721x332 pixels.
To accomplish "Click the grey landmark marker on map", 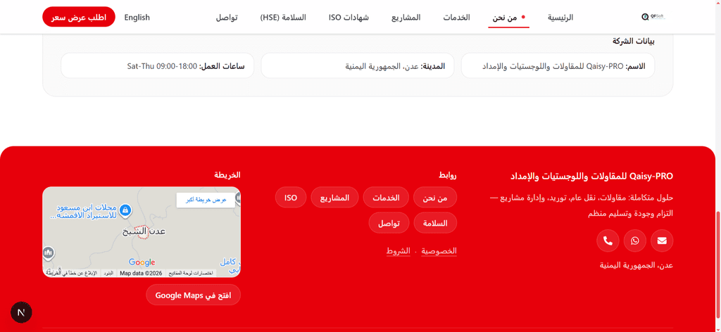I will (49, 253).
